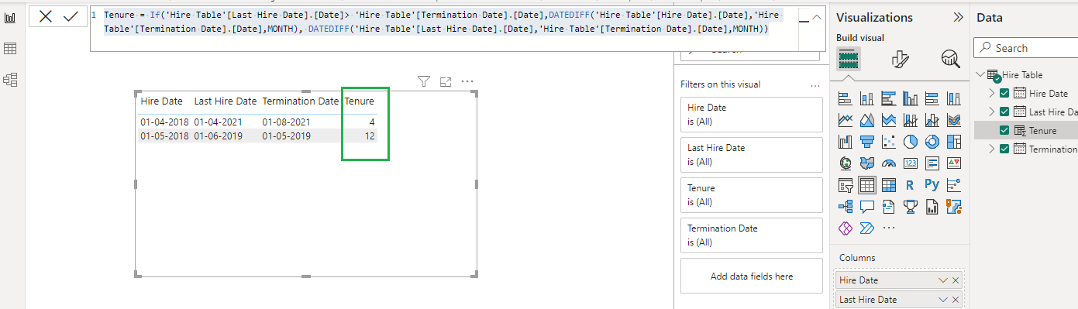Screen dimensions: 1078x309
Task: Sort by the Tenure column header
Action: pos(360,101)
